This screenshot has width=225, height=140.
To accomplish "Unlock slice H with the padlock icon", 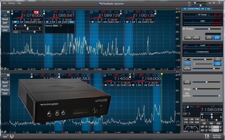I will [x=188, y=106].
